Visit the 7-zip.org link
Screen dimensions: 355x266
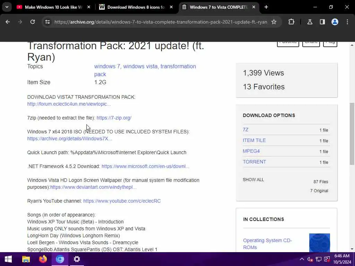114,118
